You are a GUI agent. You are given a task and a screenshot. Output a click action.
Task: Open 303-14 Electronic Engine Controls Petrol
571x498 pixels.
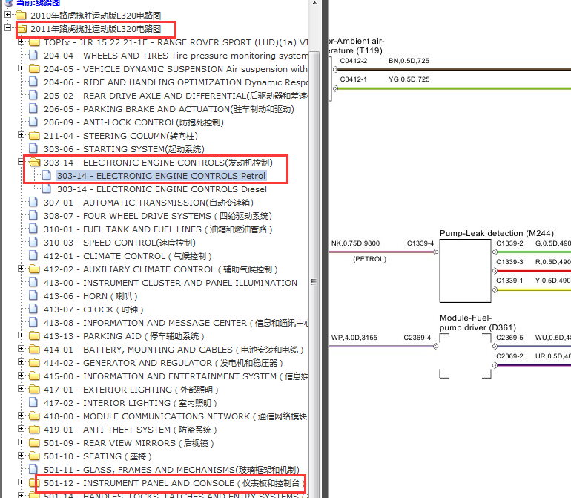[x=162, y=176]
